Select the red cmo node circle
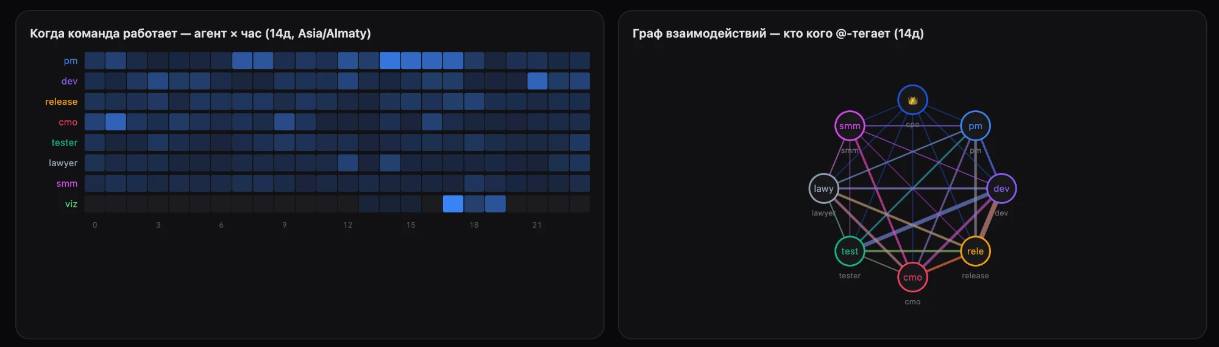 coord(912,277)
